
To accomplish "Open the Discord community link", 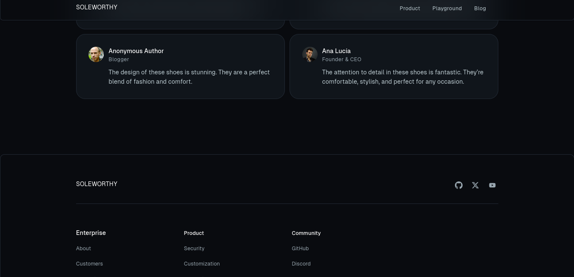I will tap(301, 264).
